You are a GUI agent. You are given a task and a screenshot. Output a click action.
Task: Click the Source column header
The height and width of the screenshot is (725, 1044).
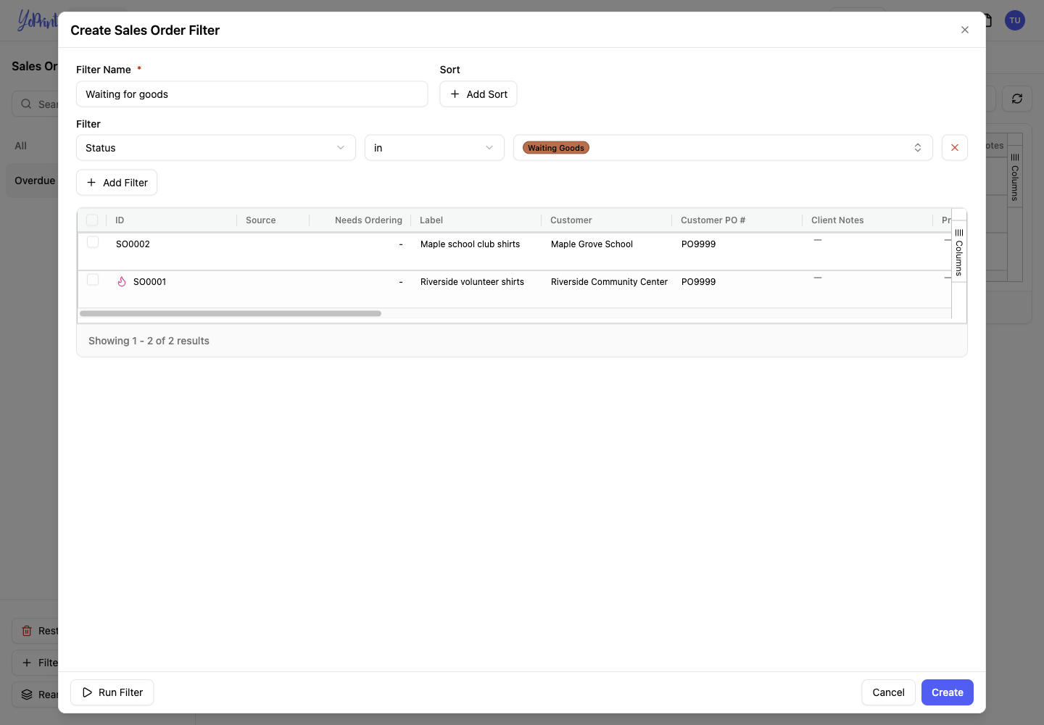coord(273,220)
